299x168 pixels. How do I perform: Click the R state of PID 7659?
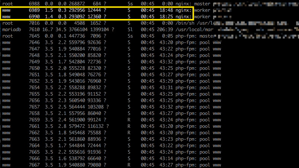(129, 120)
